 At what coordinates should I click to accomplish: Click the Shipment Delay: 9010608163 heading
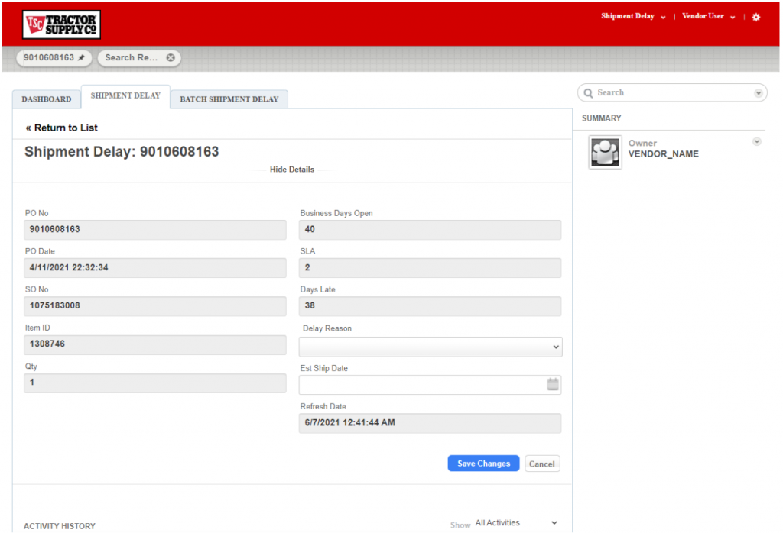tap(122, 151)
